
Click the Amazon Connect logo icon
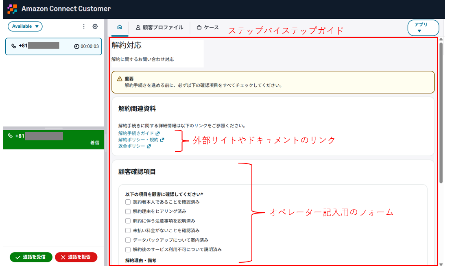(12, 9)
